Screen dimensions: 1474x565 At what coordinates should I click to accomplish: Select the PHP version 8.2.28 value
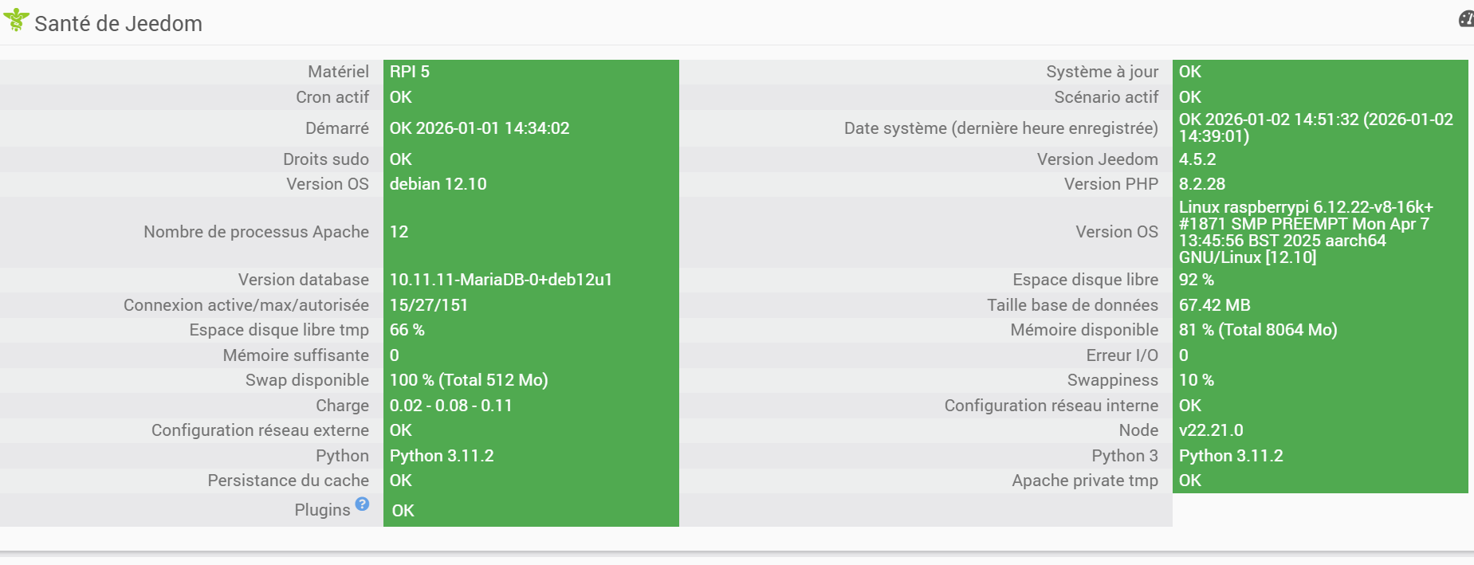click(1201, 184)
